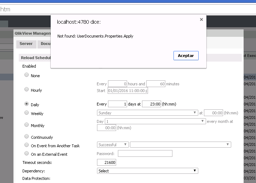Choose the Weekly schedule radio button
The height and width of the screenshot is (183, 256).
point(27,113)
